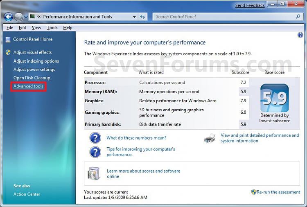Click the Gaming graphics row label
Viewport: 307px width, 207px height.
(x=102, y=112)
